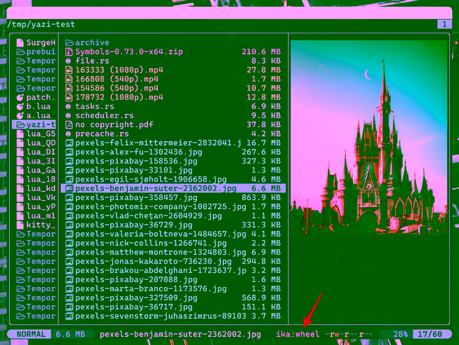Click the PDF icon for no copyright.pdf
This screenshot has width=459, height=345.
tap(69, 124)
